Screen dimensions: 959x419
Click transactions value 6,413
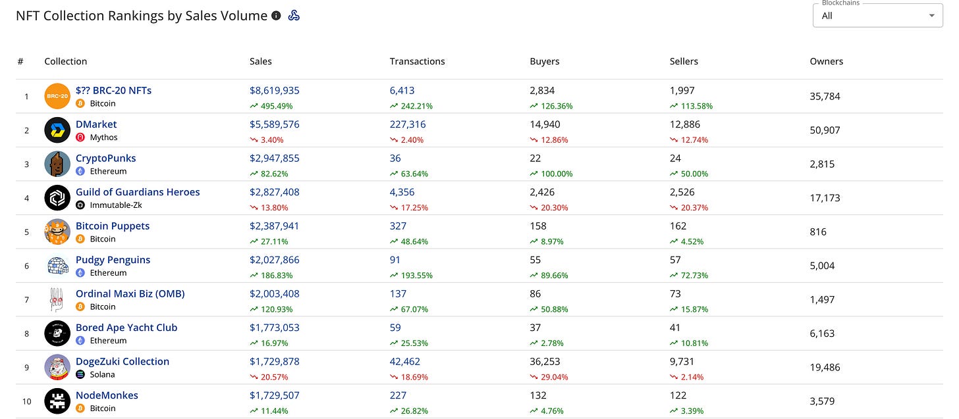pos(402,90)
